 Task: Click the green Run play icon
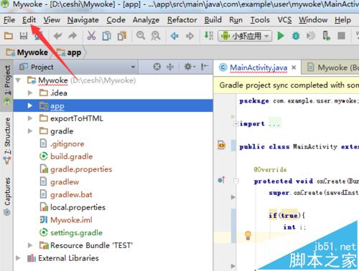pos(281,36)
